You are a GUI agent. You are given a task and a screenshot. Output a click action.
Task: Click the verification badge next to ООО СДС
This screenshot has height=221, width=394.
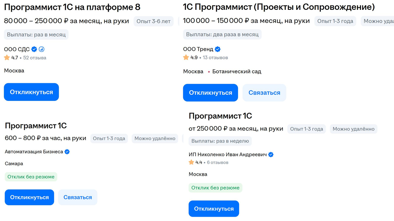(34, 49)
